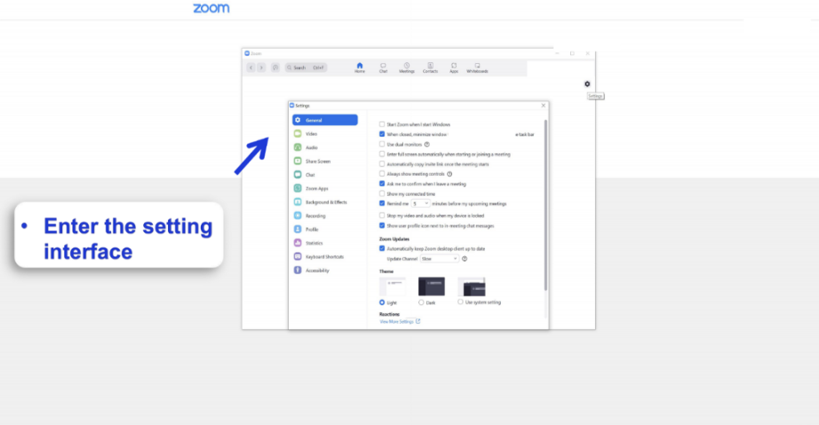Open the Contacts icon in top bar
The height and width of the screenshot is (425, 819).
(430, 67)
